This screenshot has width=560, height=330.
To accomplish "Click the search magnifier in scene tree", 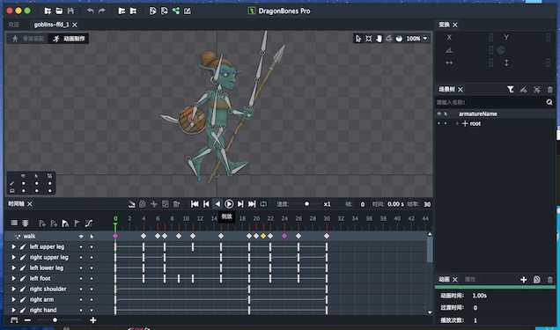I will click(549, 102).
